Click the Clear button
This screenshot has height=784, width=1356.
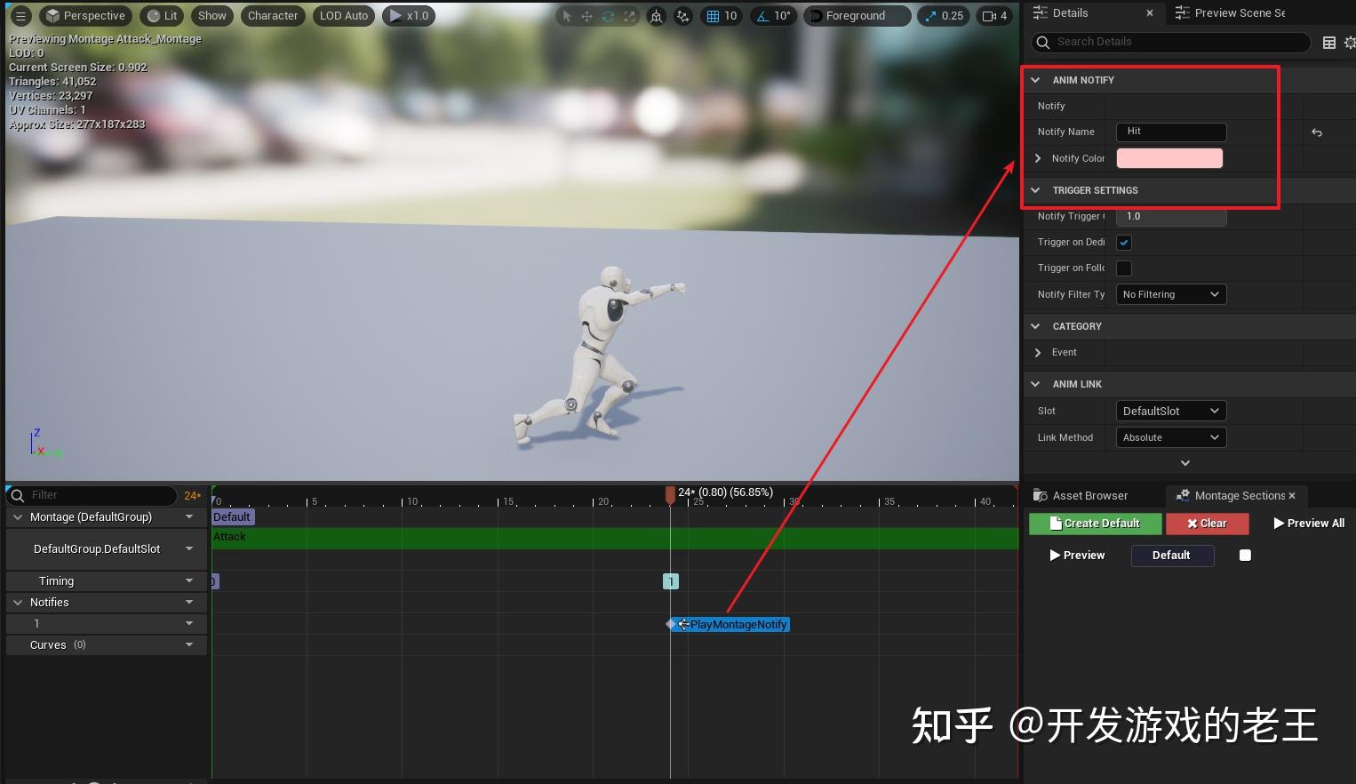(1207, 524)
